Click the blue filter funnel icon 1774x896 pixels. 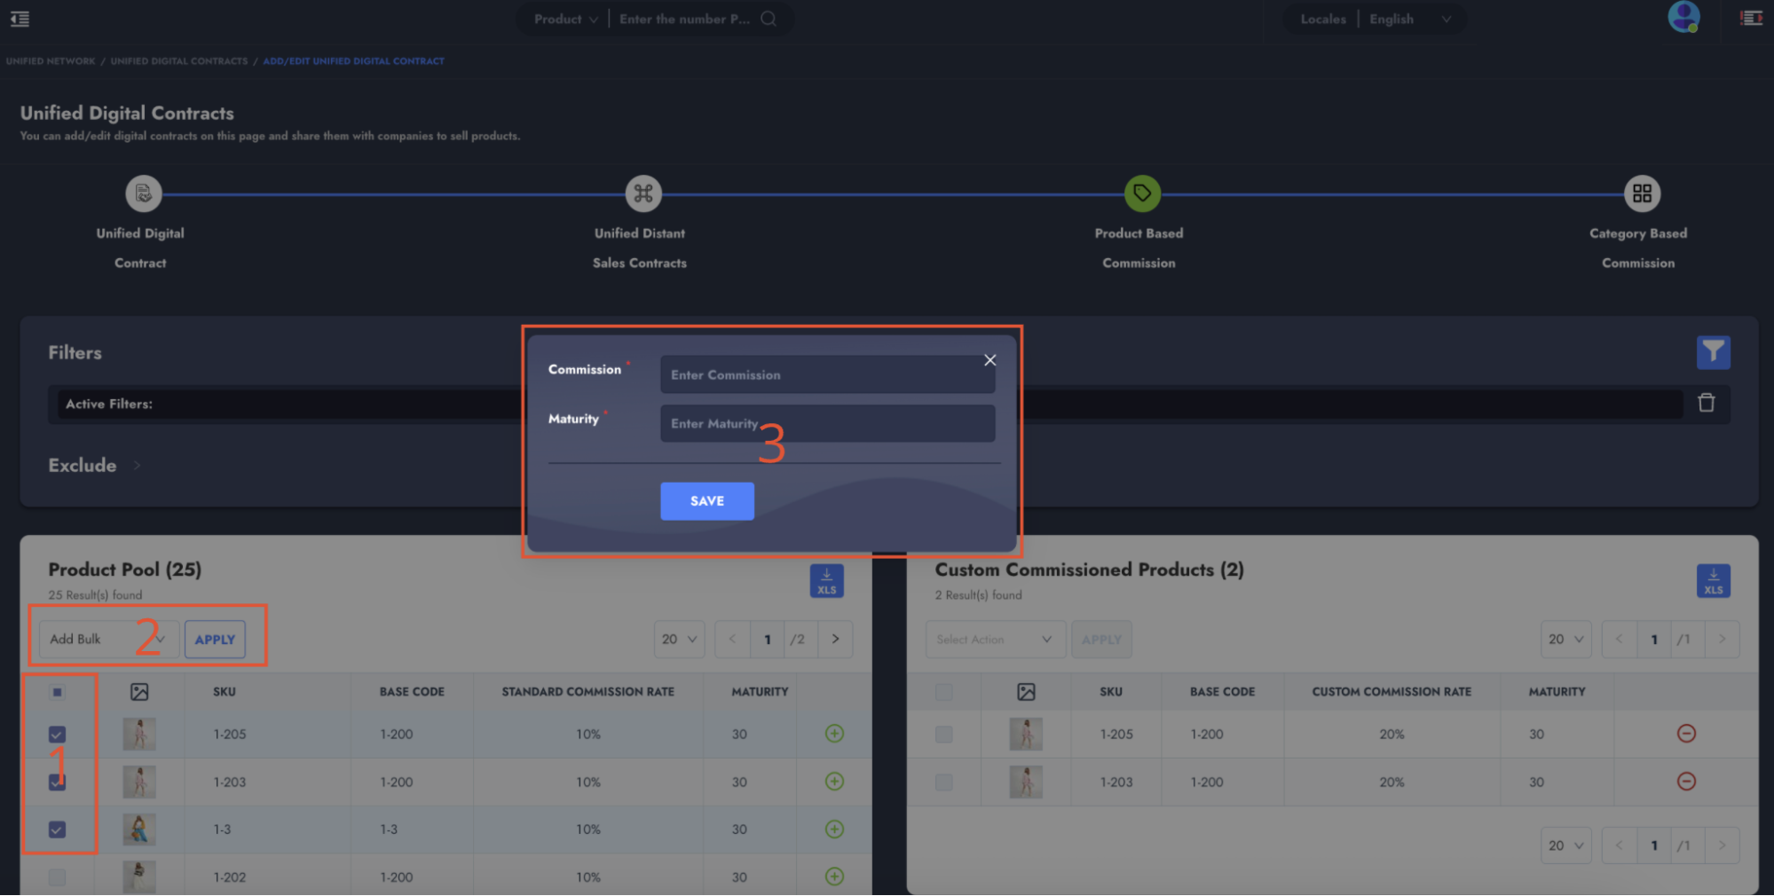(1713, 352)
